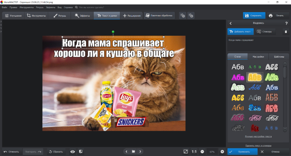Switch to Инструменты crop tools tab
Image resolution: width=291 pixels, height=156 pixels.
coord(36,16)
